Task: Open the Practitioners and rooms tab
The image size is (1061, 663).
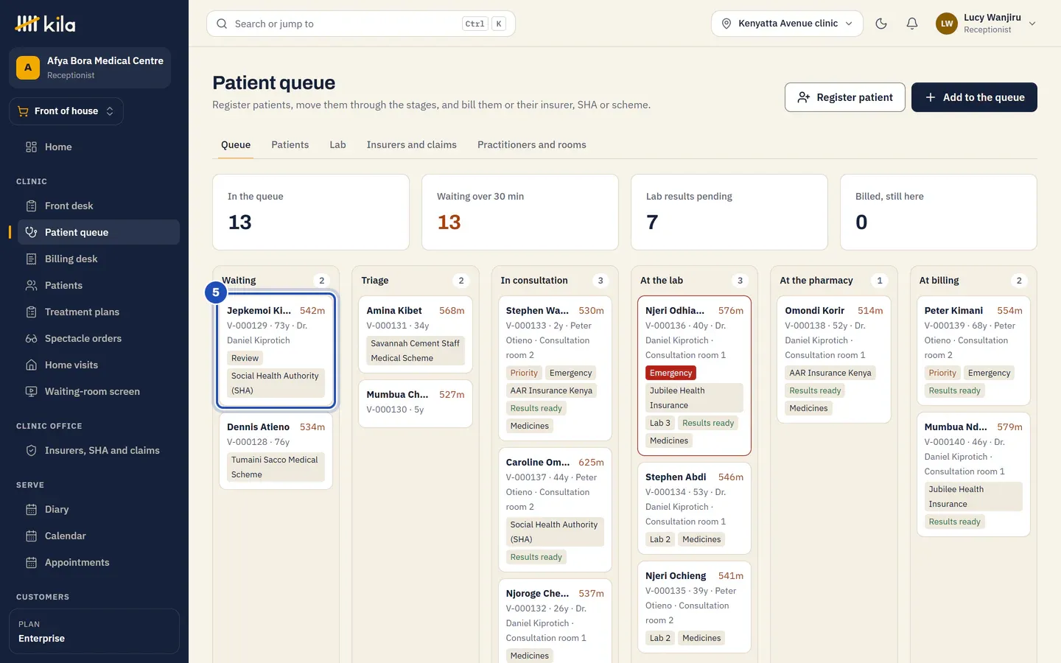Action: pyautogui.click(x=532, y=144)
